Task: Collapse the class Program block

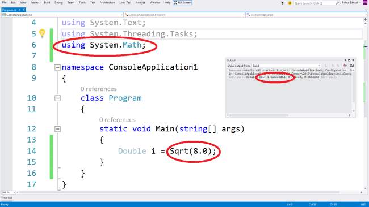Action: tap(57, 98)
